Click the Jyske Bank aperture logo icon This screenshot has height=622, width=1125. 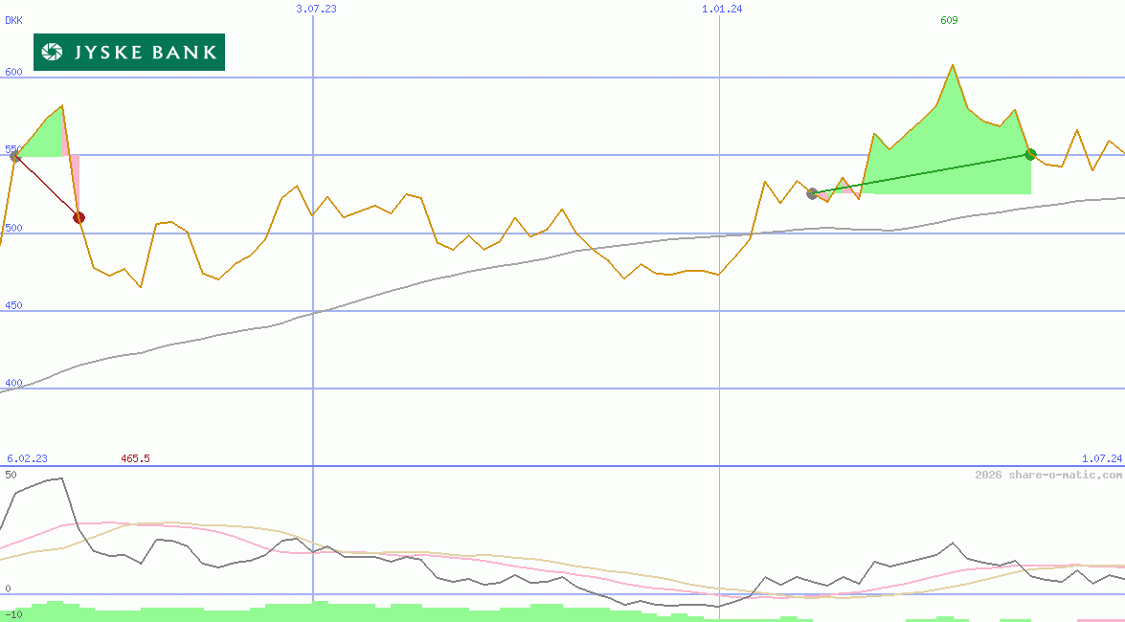point(53,53)
